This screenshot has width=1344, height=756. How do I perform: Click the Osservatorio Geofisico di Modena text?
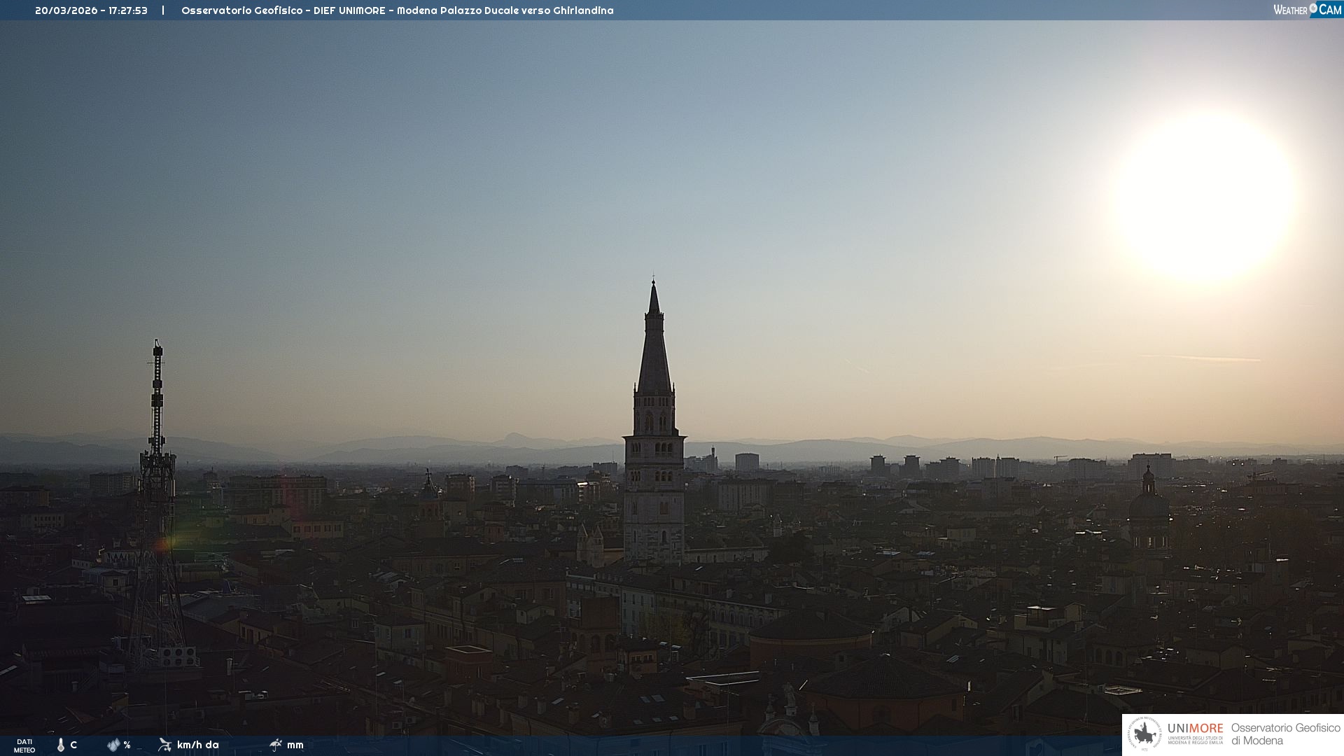[1285, 734]
